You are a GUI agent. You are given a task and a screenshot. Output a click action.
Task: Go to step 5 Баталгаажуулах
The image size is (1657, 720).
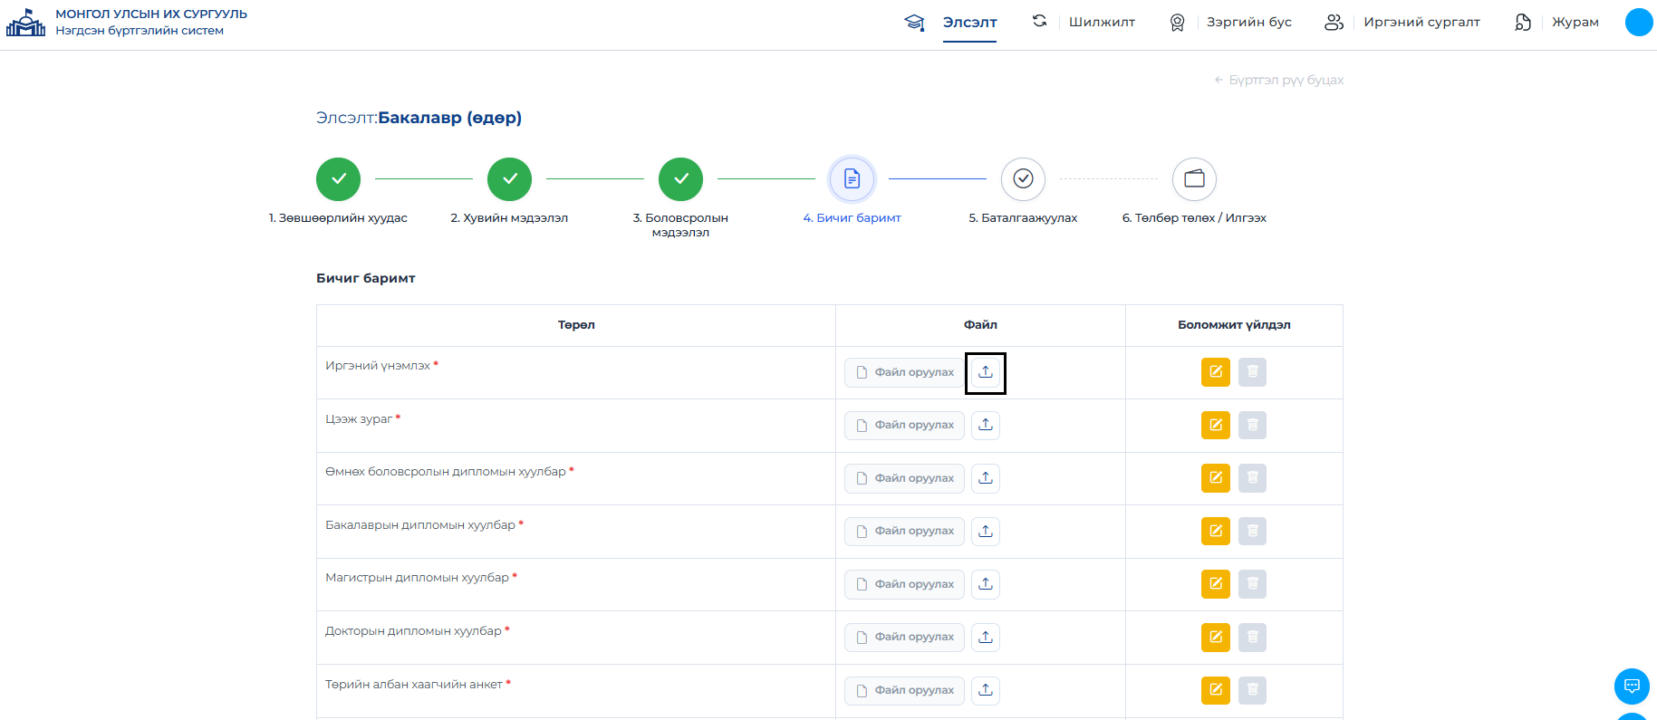click(1023, 179)
